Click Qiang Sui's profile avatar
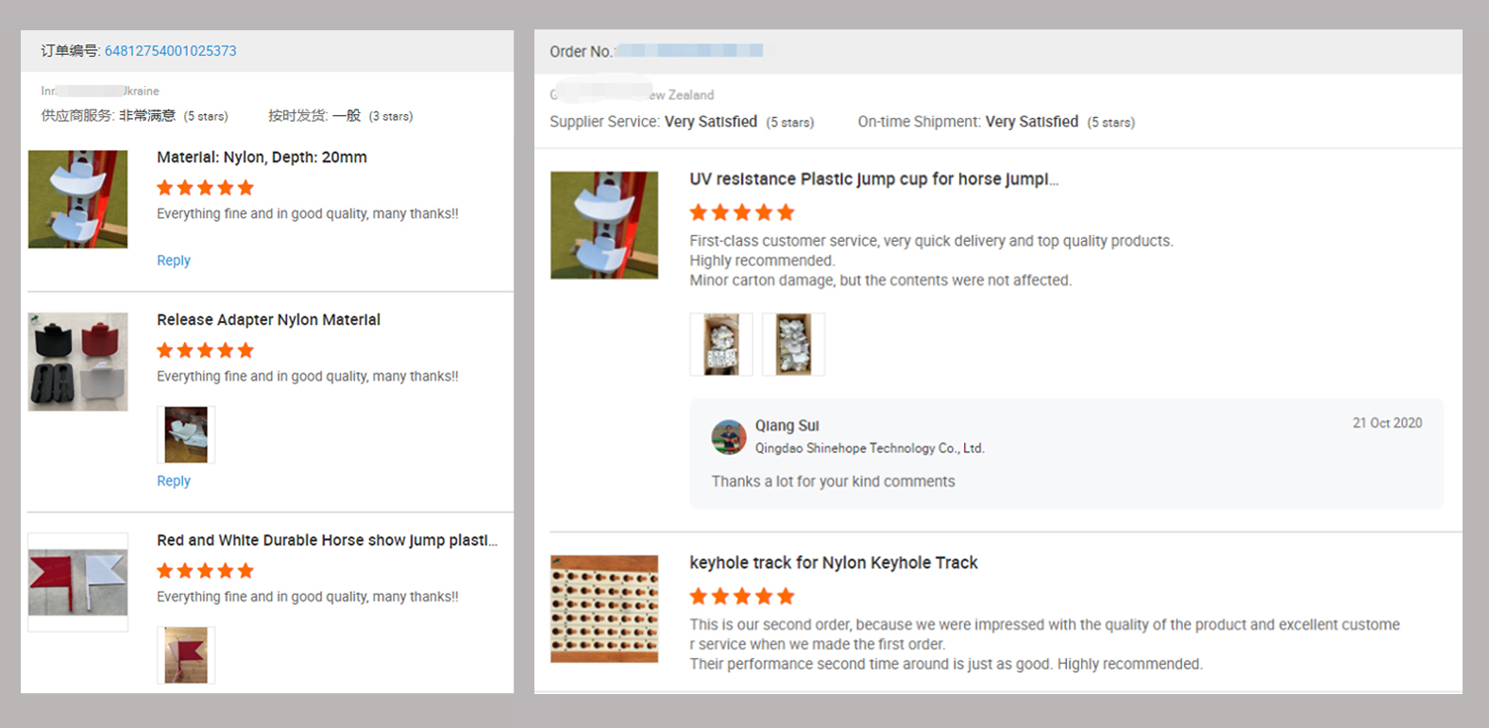Image resolution: width=1489 pixels, height=728 pixels. click(729, 437)
